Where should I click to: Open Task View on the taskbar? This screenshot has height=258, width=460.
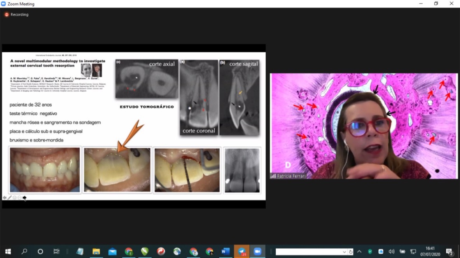point(56,251)
